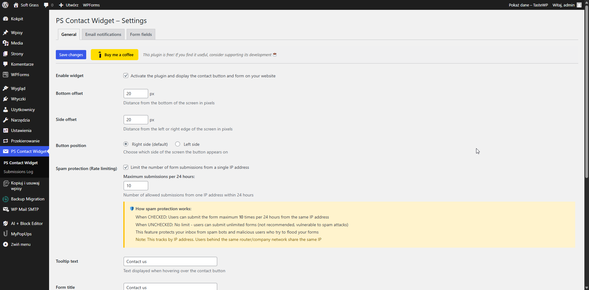Viewport: 589px width, 290px height.
Task: Select the Left side button position
Action: 178,144
